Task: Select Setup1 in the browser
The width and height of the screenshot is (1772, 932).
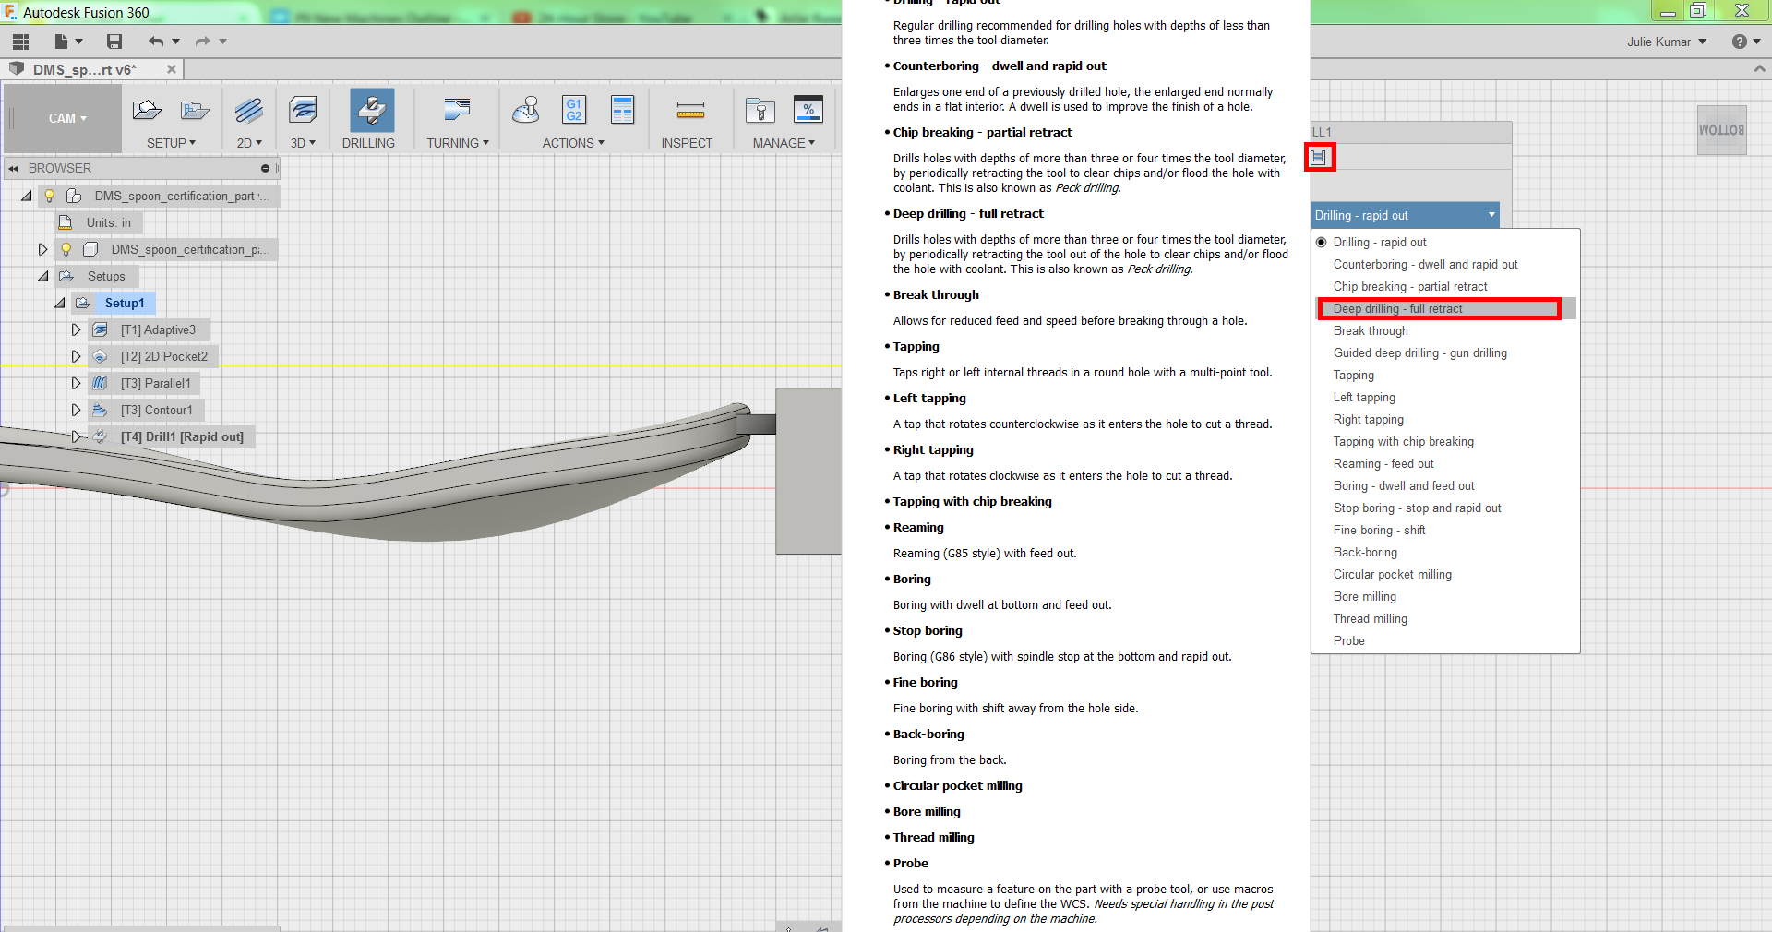Action: click(125, 304)
